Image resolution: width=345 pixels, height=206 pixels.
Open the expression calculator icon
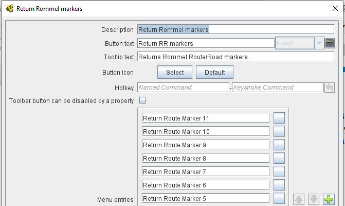coord(330,43)
